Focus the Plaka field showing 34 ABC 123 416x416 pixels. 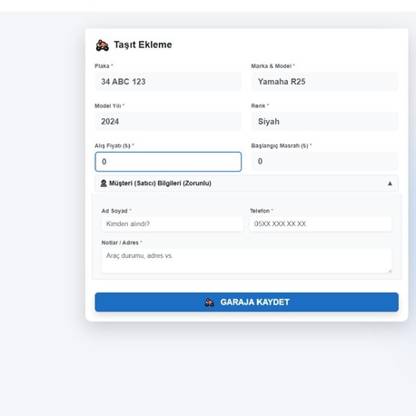pyautogui.click(x=168, y=82)
